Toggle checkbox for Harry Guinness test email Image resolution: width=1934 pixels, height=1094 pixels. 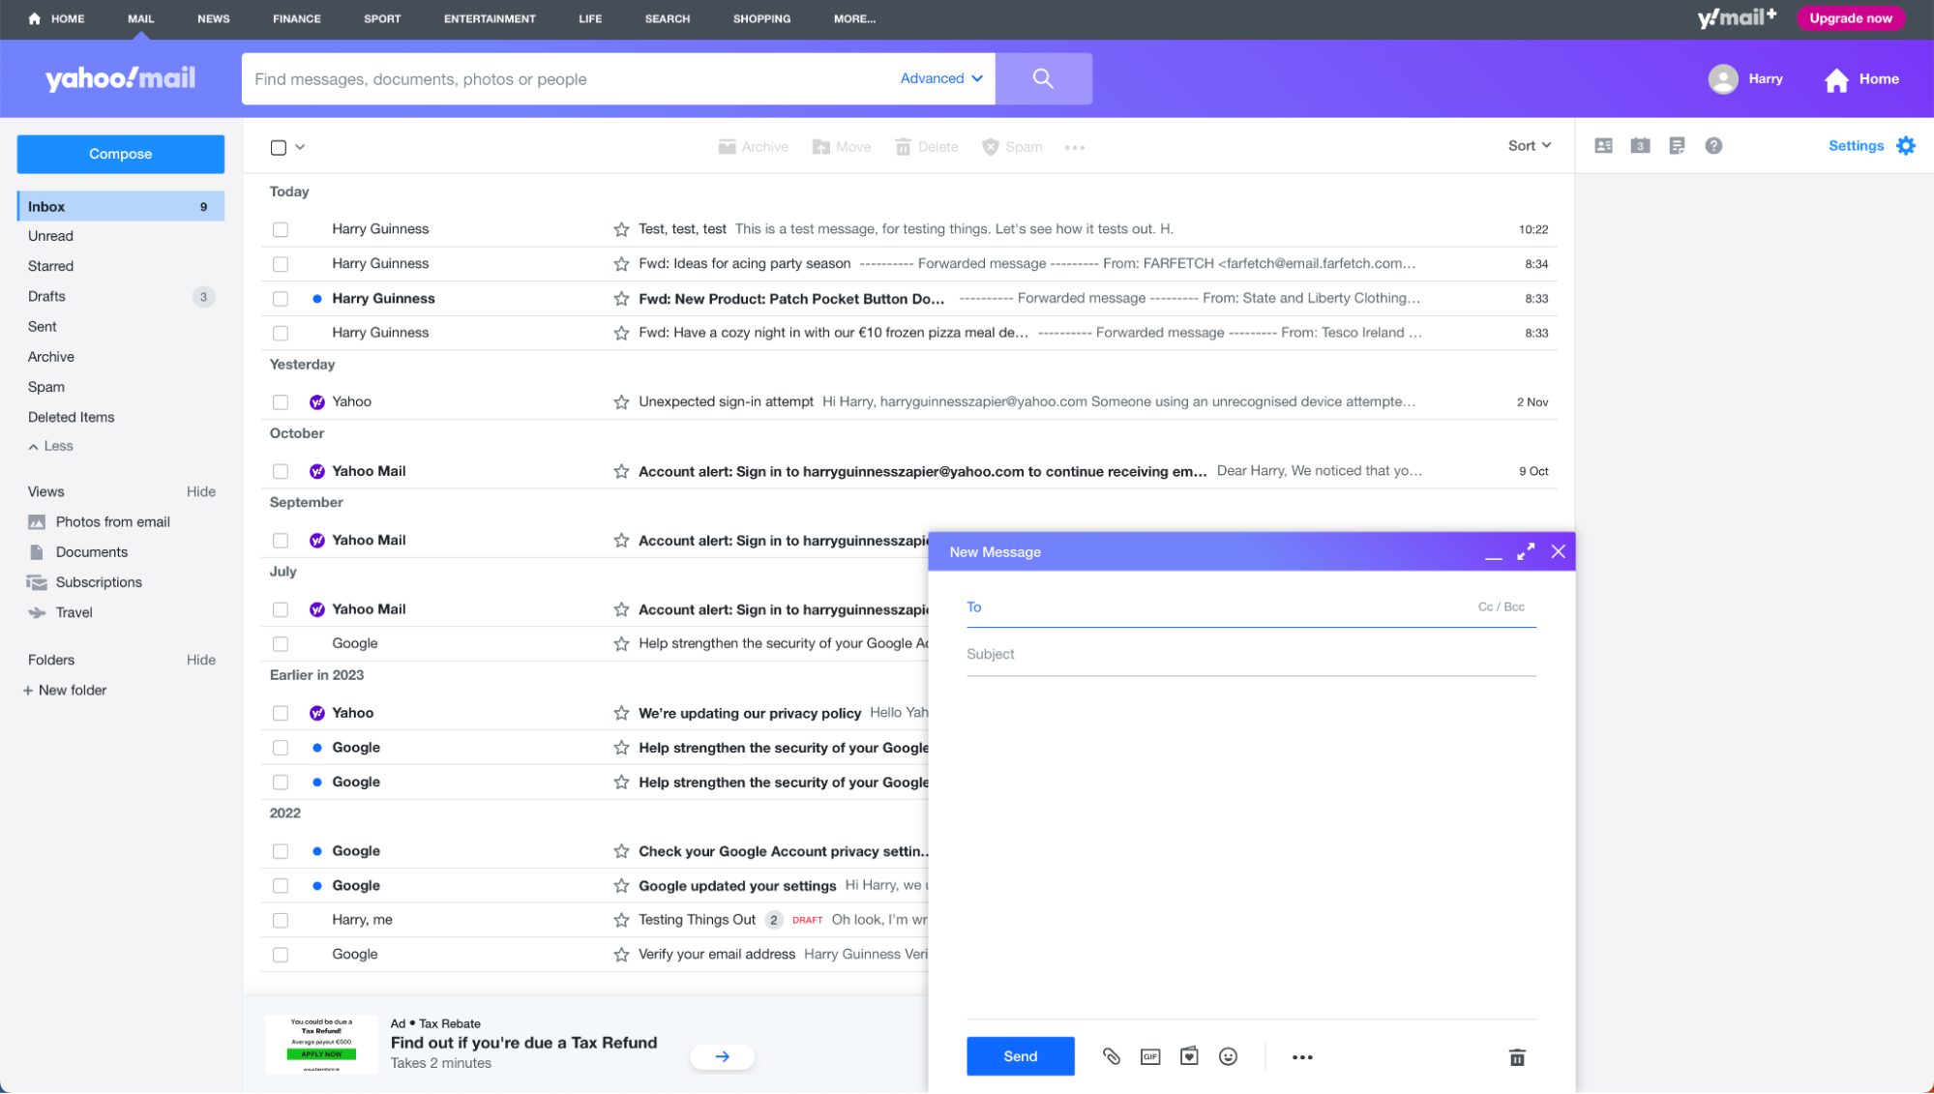tap(281, 228)
